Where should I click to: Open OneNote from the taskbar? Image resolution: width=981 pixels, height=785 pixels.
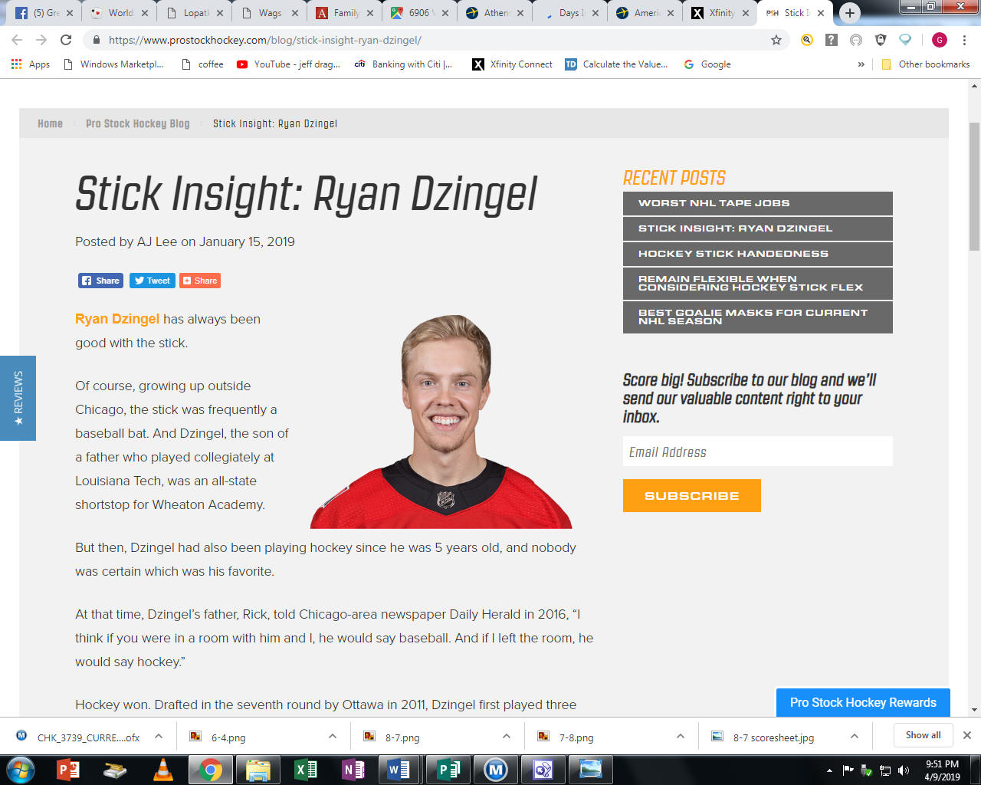pyautogui.click(x=353, y=770)
